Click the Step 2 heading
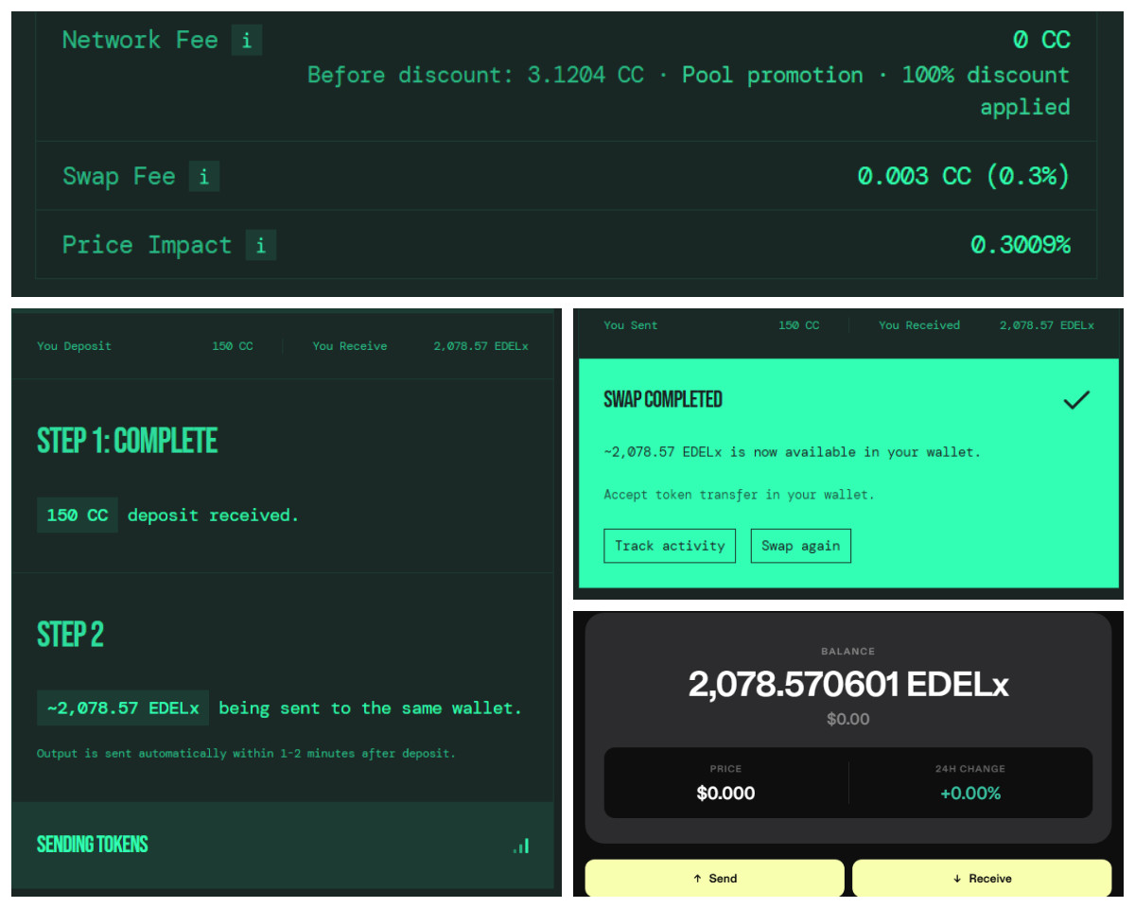 (70, 634)
